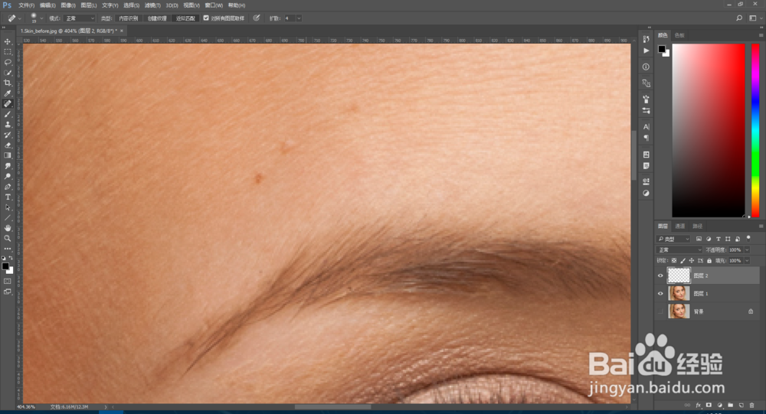Open the 窗口(W) menu
Screen dimensions: 766x414
click(x=214, y=5)
